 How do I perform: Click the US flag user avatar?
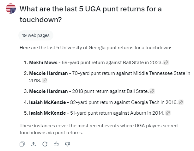pyautogui.click(x=11, y=9)
